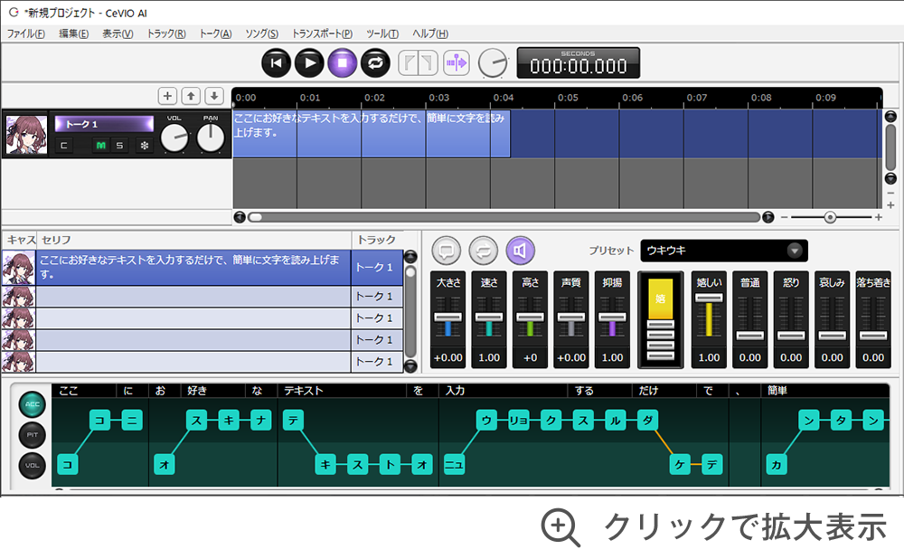Switch to ACC accent editing mode
The image size is (904, 559).
(33, 404)
